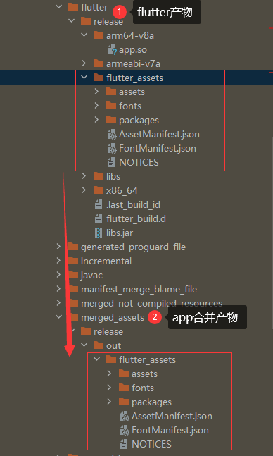Screen dimensions: 273x456
Task: Expand the merged-not-compiled-resources folder
Action: pyautogui.click(x=58, y=303)
